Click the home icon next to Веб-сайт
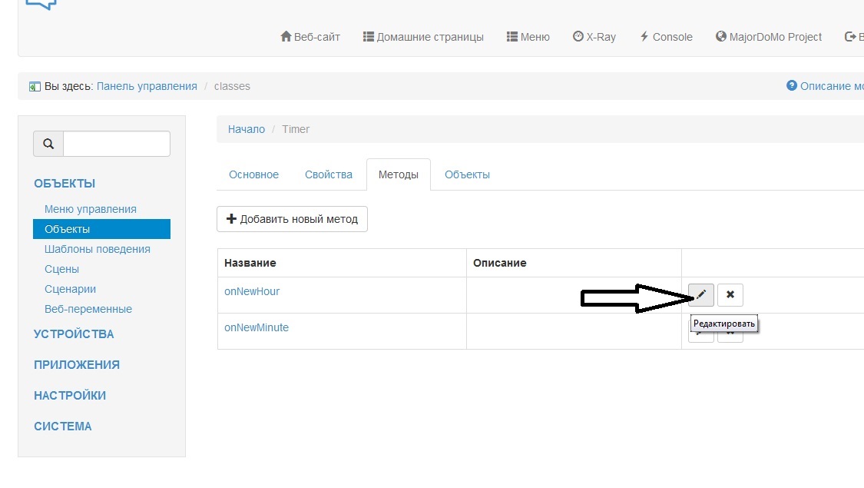The height and width of the screenshot is (488, 864). click(x=286, y=36)
